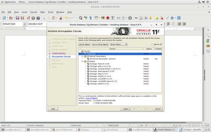Click the blue diamond Basic Shapes icon
211x132 pixels.
(172, 18)
